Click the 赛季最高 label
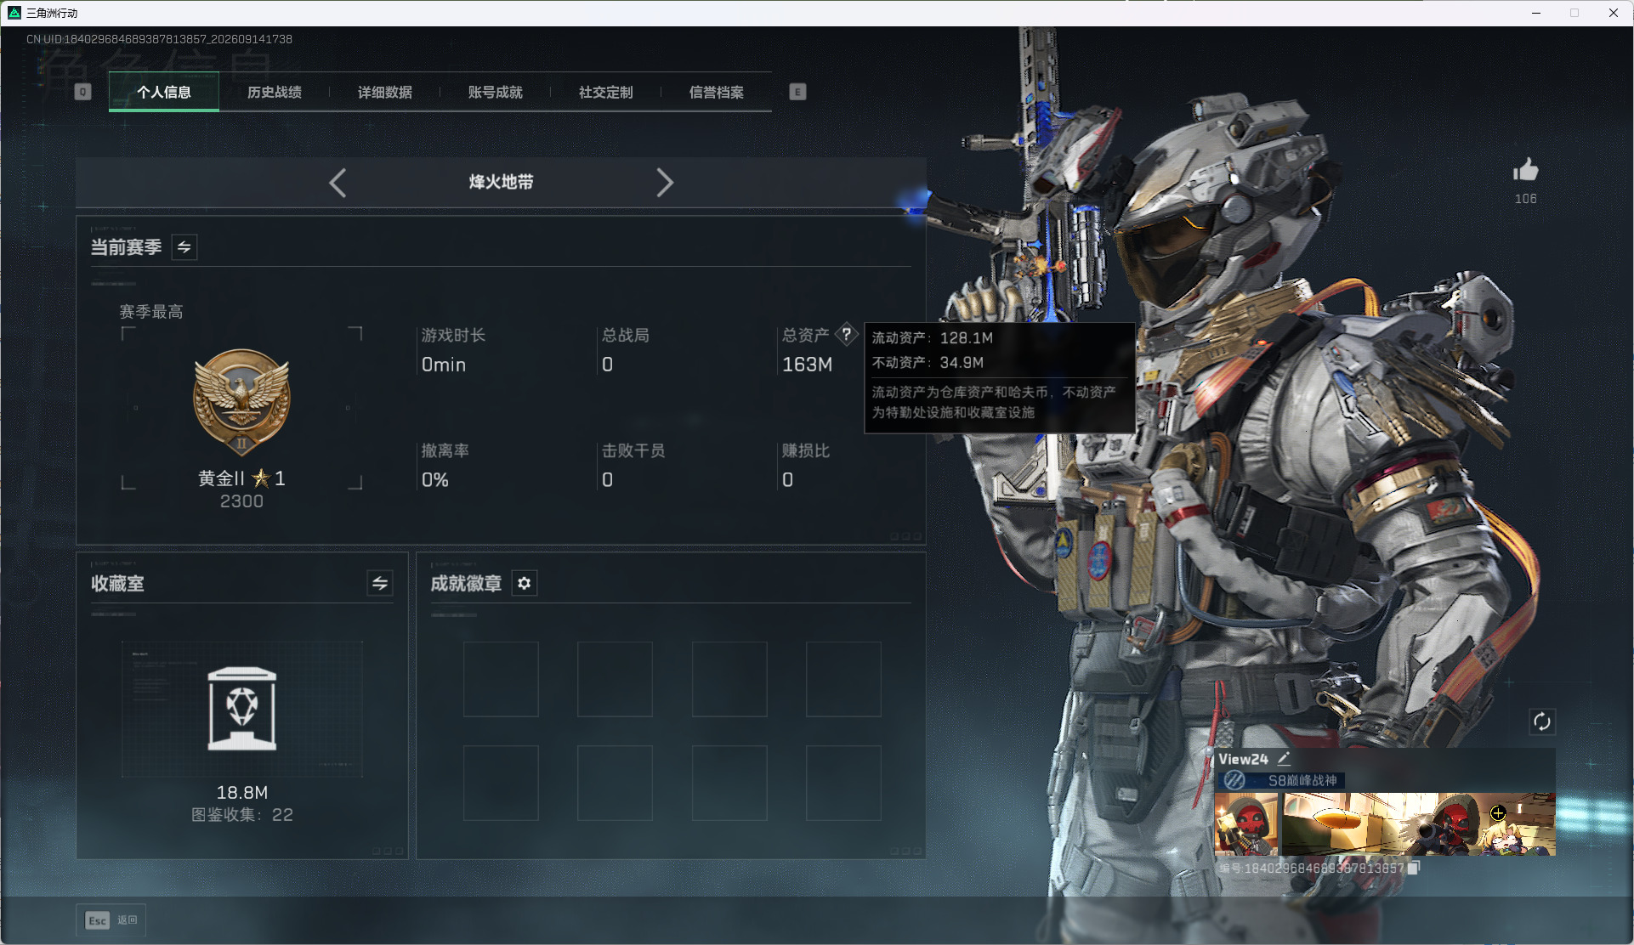 click(151, 312)
